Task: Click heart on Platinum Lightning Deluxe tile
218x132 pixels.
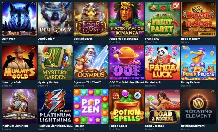Action: point(69,91)
